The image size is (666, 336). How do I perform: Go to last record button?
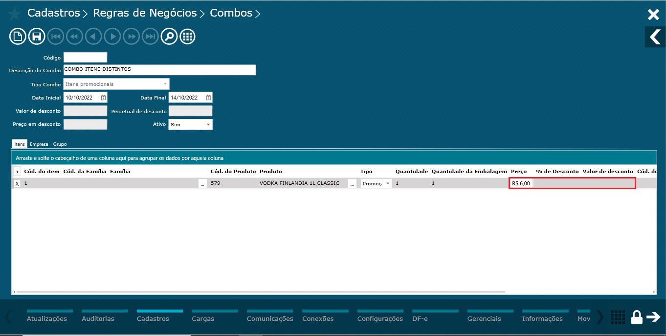coord(150,37)
